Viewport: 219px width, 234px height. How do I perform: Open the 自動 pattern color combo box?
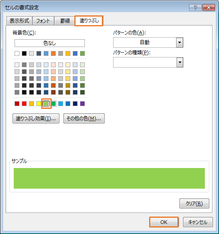click(x=148, y=43)
